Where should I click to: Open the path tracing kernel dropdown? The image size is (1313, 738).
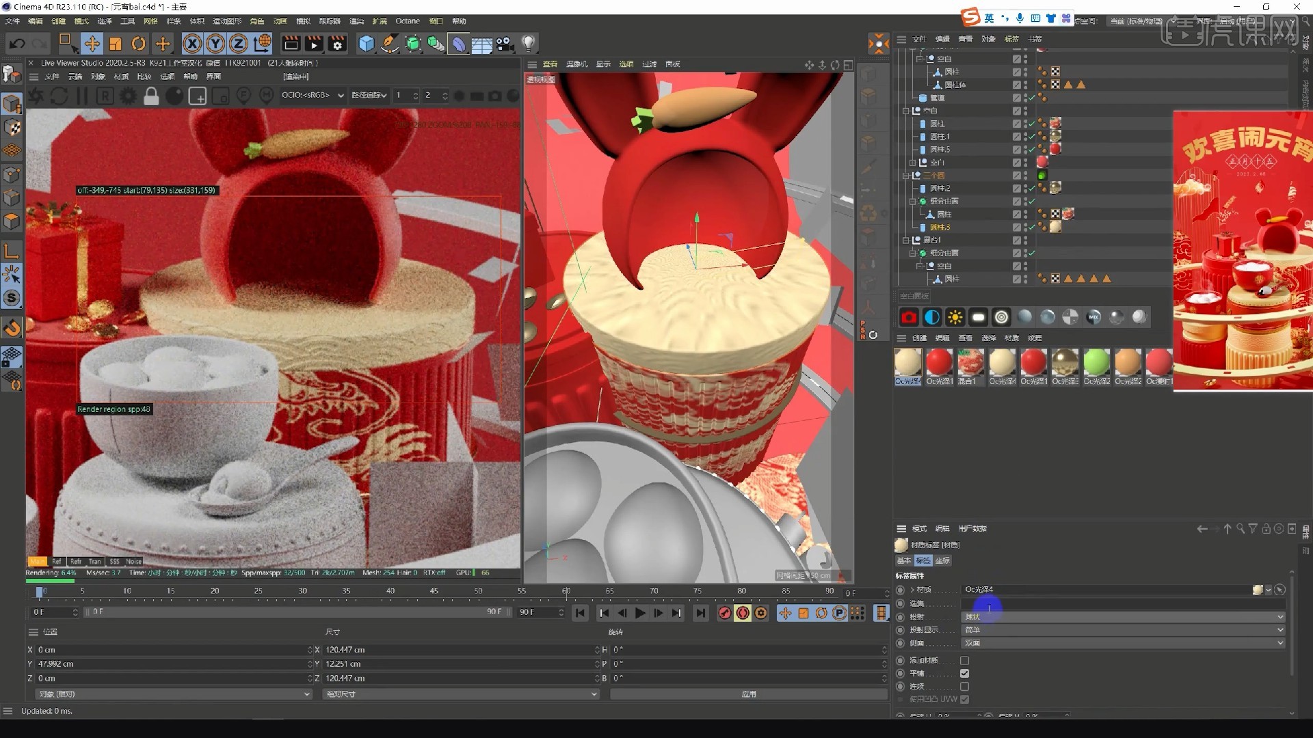tap(369, 95)
